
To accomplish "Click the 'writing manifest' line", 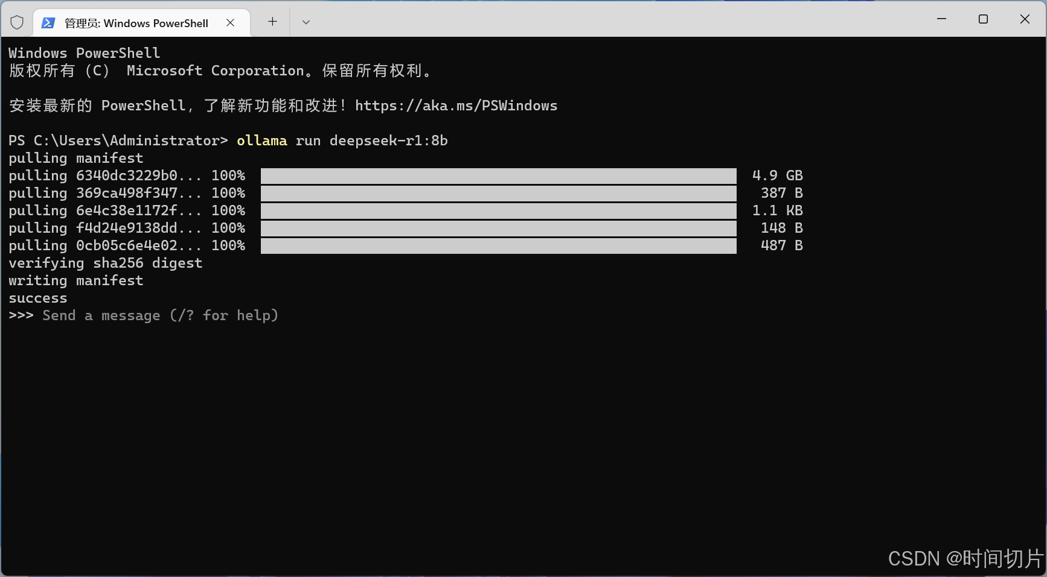I will click(76, 280).
